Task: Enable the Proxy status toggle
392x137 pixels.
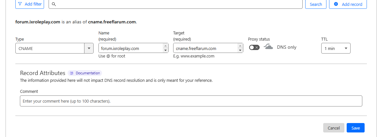Action: [254, 47]
